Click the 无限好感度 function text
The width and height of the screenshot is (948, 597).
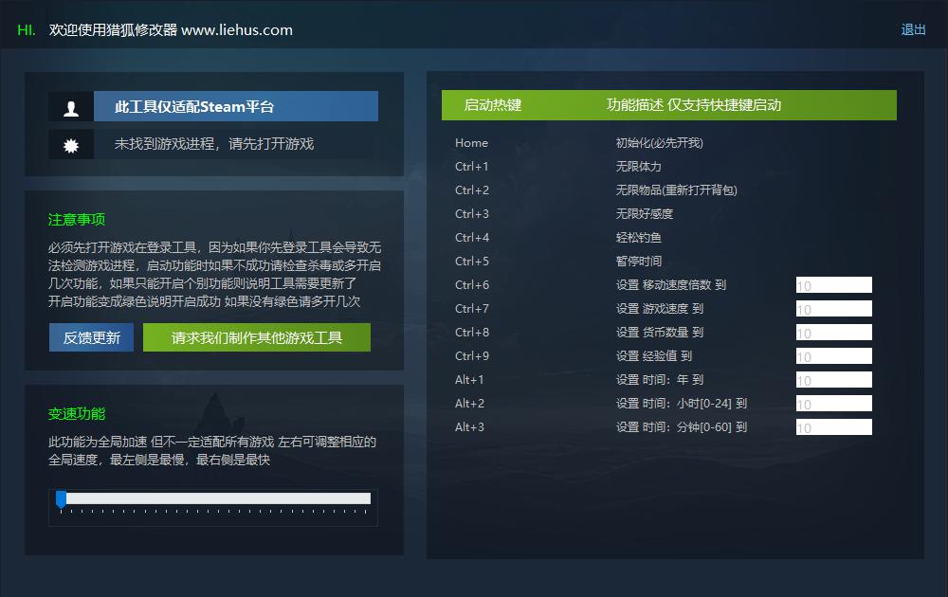click(x=645, y=214)
